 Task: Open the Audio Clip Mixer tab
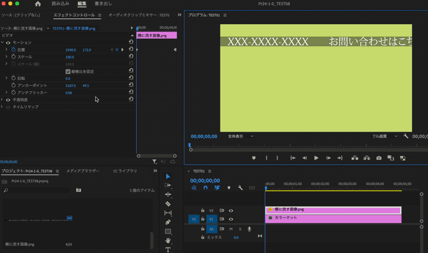click(x=139, y=15)
